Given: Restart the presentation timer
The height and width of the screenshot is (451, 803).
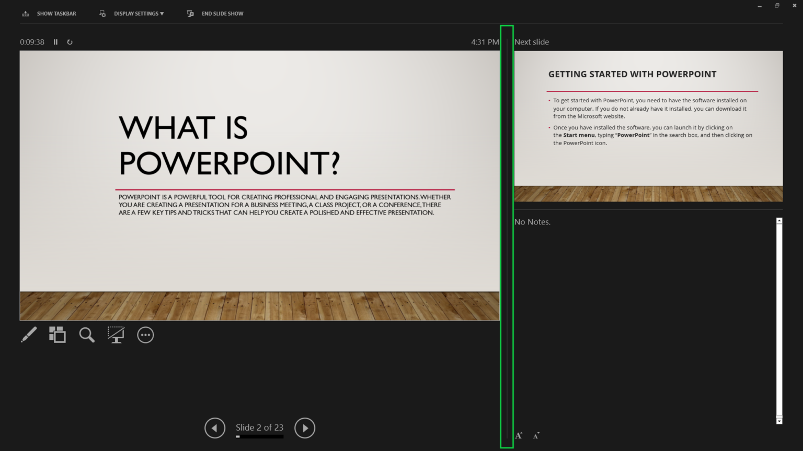Looking at the screenshot, I should 70,42.
